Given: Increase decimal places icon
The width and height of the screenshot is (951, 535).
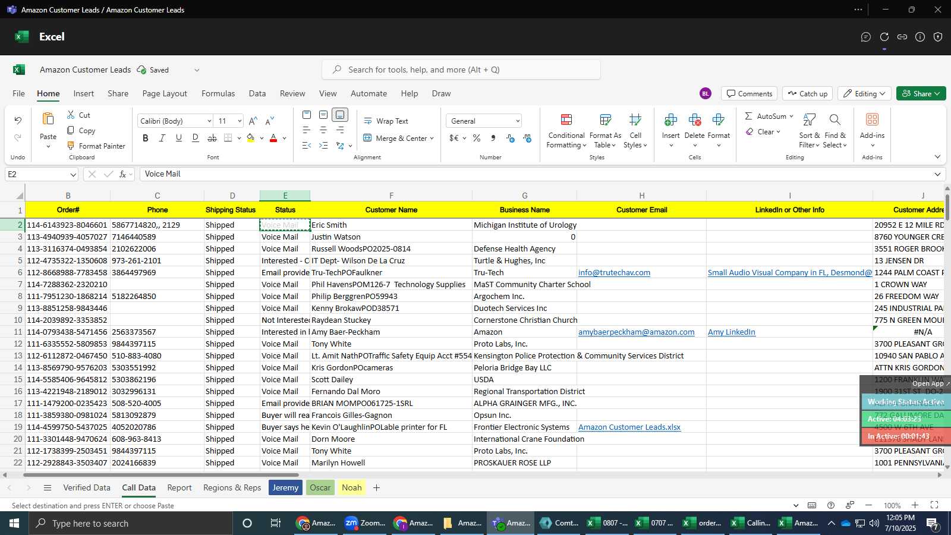Looking at the screenshot, I should [510, 138].
